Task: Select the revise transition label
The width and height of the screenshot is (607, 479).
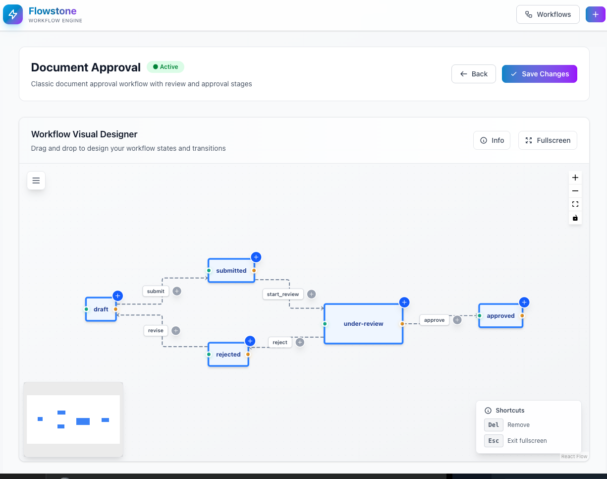Action: tap(156, 330)
